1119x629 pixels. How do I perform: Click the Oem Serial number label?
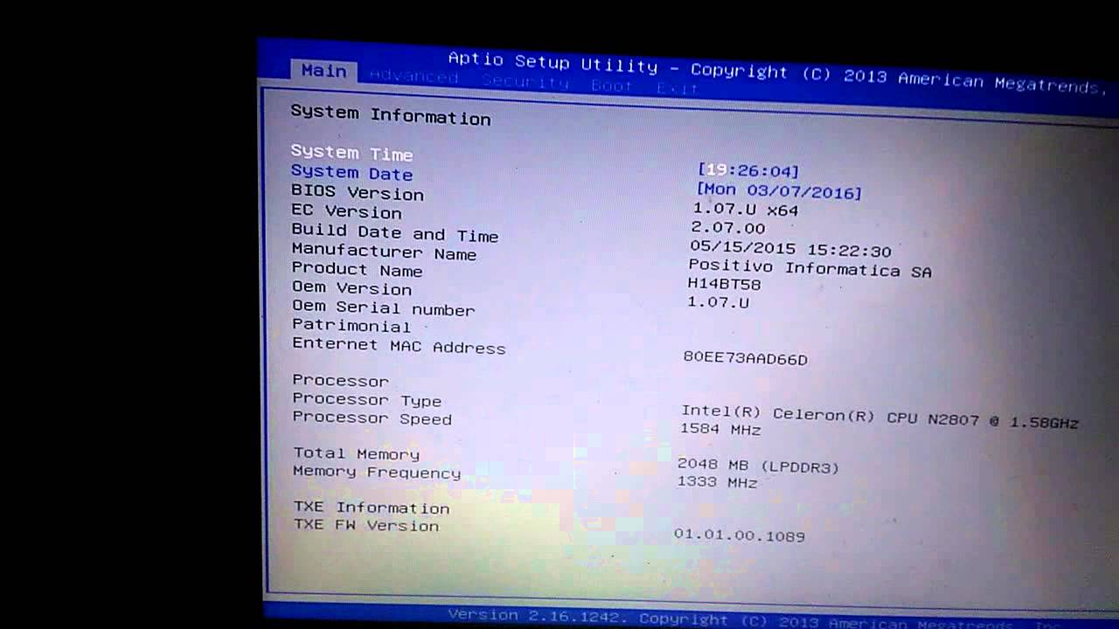point(383,308)
